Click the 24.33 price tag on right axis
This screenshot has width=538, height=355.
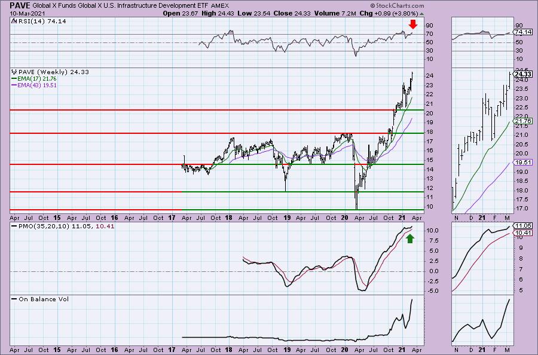(x=523, y=74)
